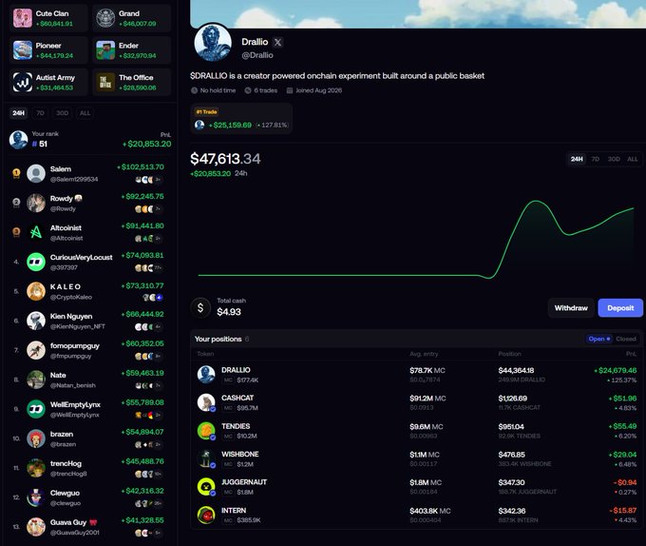Click the 'Joined Aug 2026' stat
The height and width of the screenshot is (546, 646).
click(x=314, y=90)
